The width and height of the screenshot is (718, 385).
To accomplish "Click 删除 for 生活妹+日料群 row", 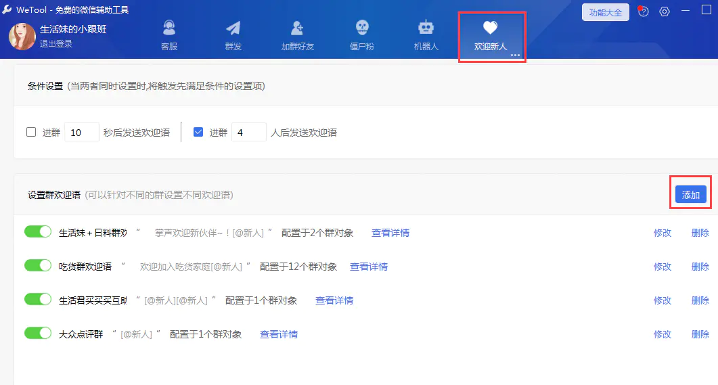I will (x=700, y=233).
